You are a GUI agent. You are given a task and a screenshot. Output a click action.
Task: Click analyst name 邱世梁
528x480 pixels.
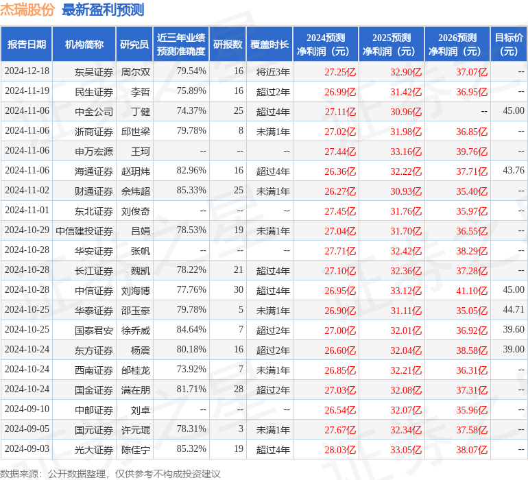pos(136,132)
